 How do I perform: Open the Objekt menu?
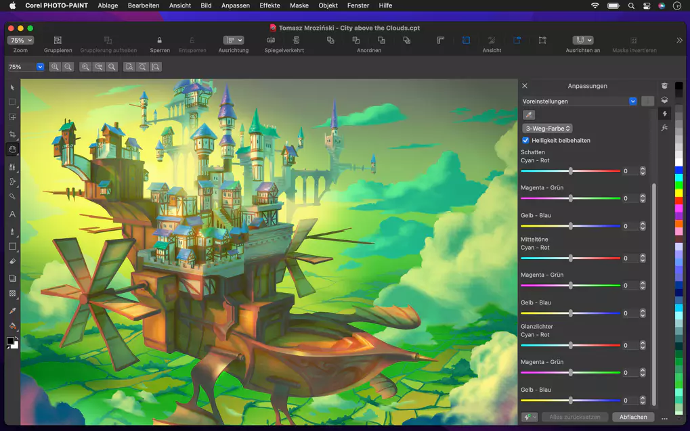tap(328, 5)
